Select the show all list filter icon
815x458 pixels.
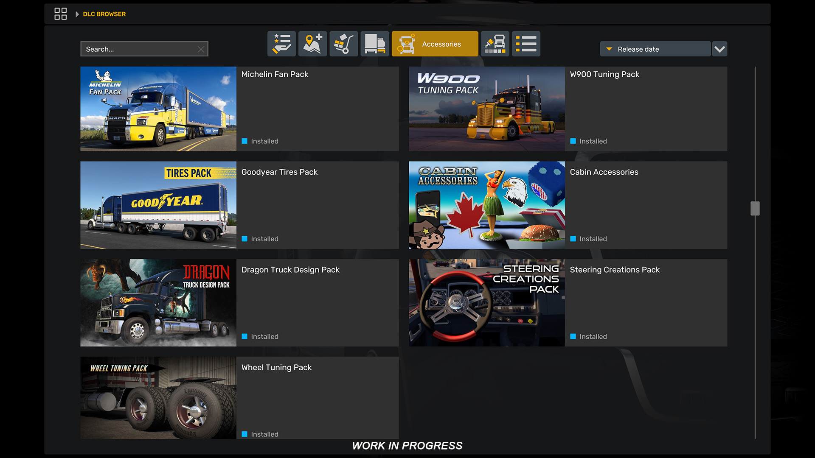click(x=526, y=44)
